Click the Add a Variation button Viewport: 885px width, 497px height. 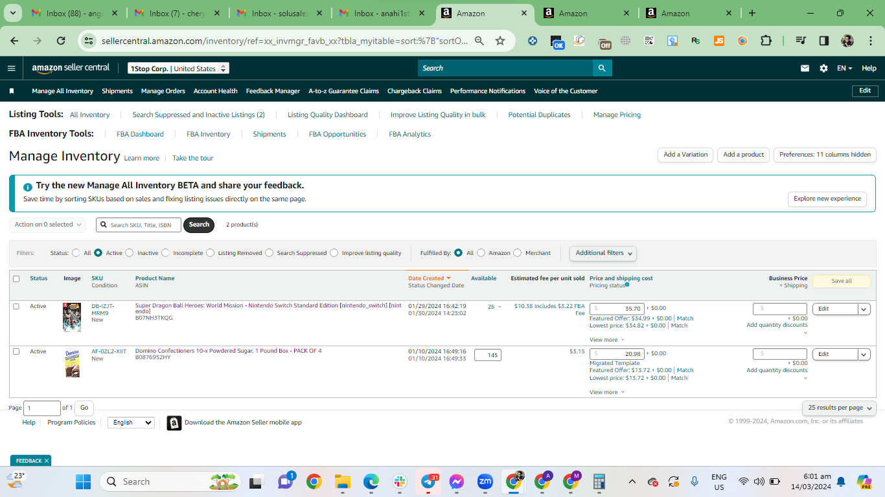(x=685, y=155)
